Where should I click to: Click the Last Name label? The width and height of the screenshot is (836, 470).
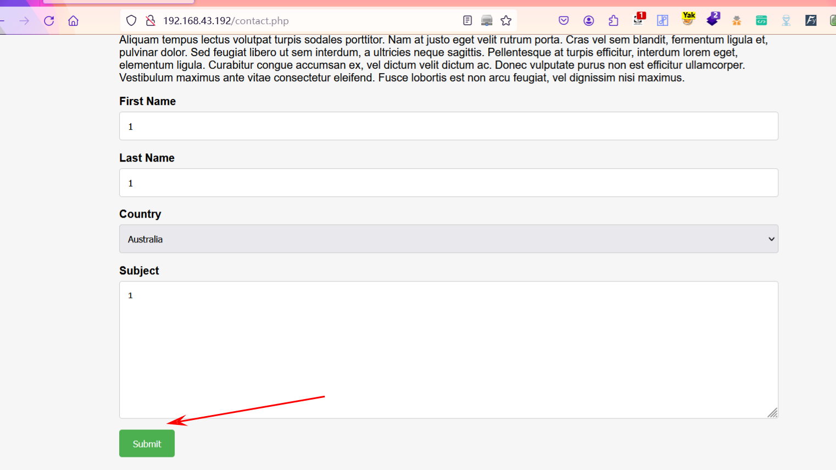pos(147,158)
